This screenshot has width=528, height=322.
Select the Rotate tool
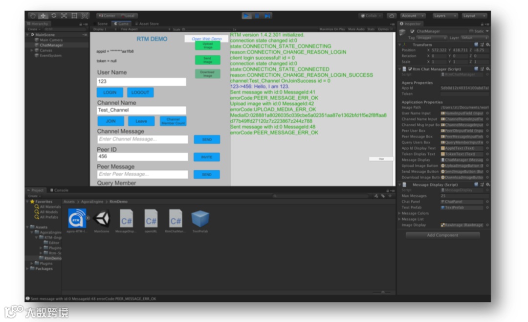[x=54, y=16]
